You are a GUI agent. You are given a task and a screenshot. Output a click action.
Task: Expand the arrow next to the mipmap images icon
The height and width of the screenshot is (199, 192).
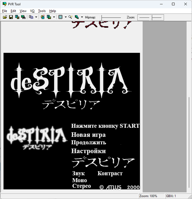click(82, 17)
